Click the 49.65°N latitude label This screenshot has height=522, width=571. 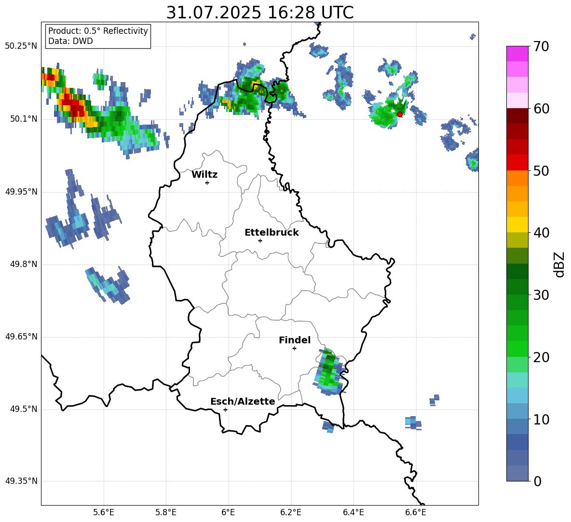click(21, 337)
